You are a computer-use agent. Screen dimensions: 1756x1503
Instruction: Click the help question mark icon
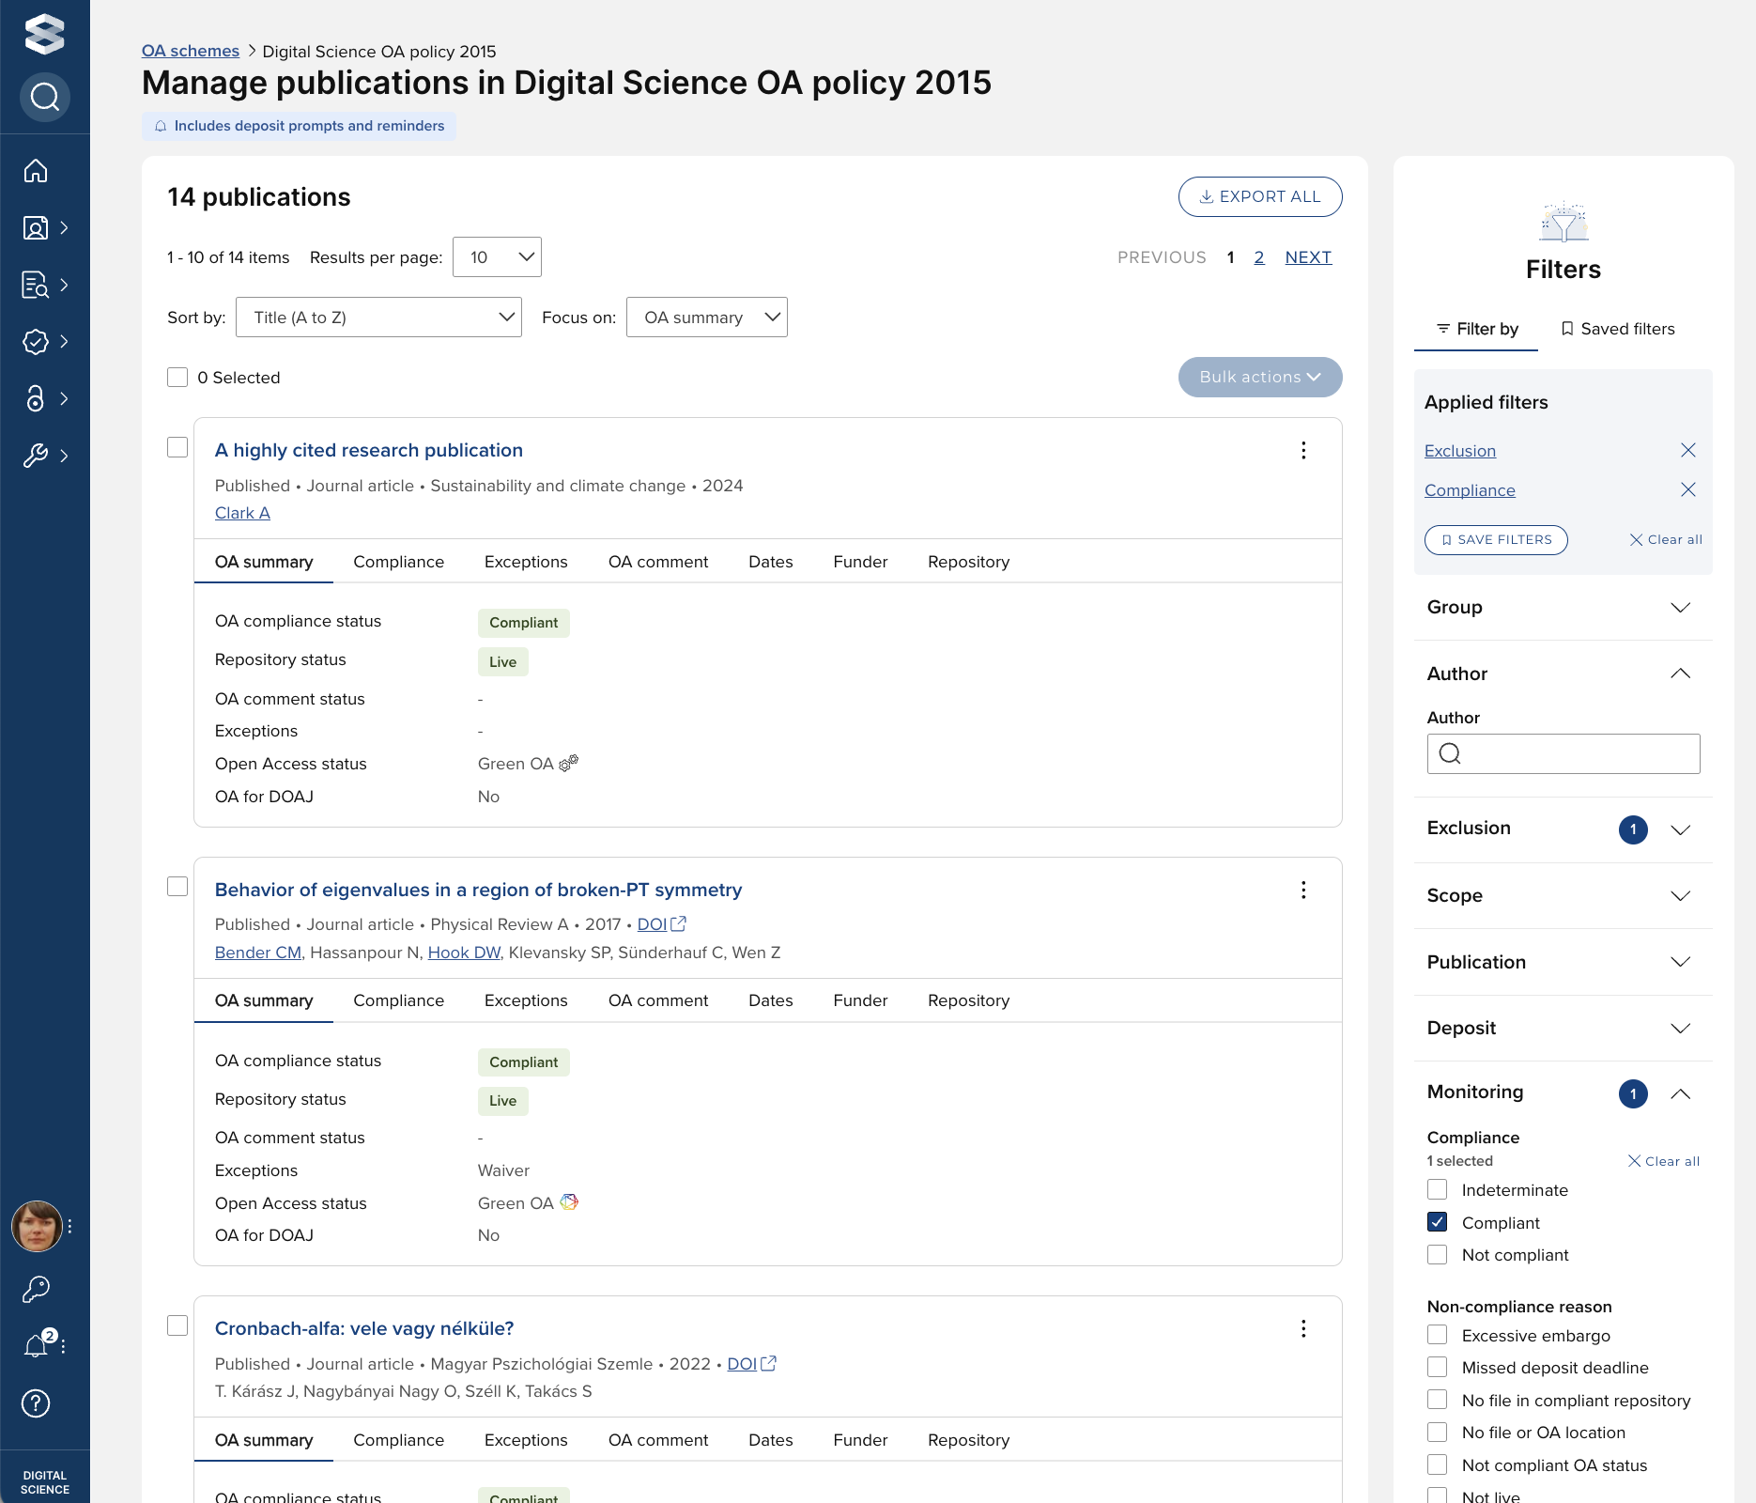point(36,1403)
